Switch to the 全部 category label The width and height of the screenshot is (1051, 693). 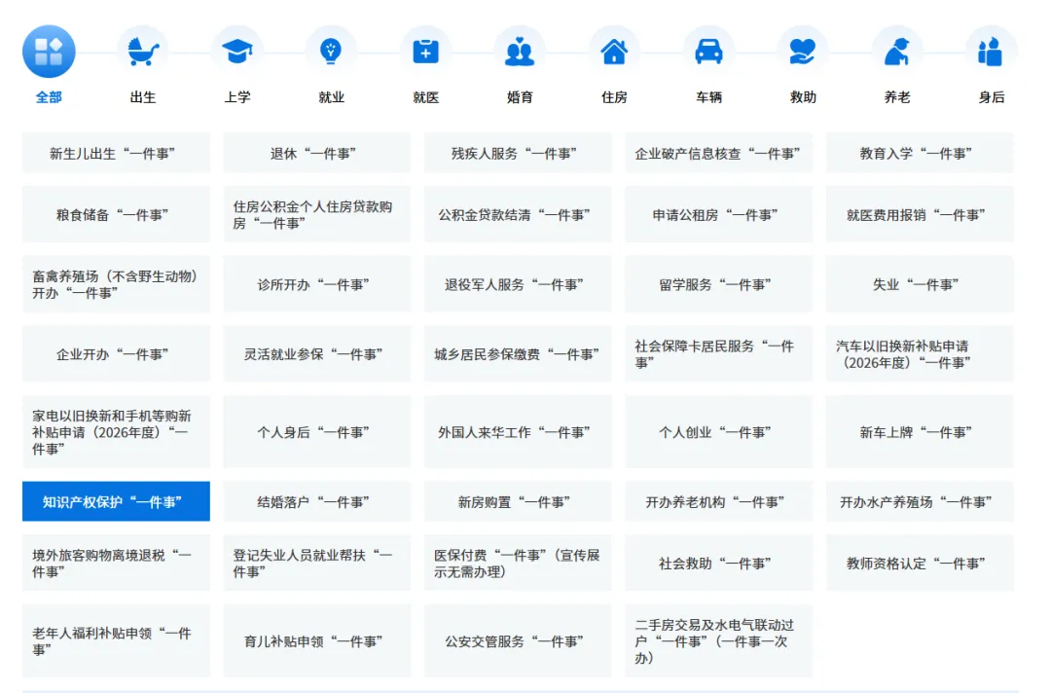49,97
